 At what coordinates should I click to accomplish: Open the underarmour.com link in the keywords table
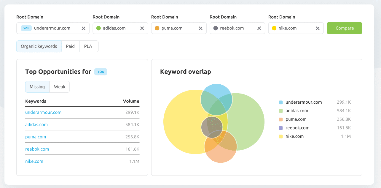click(x=43, y=112)
